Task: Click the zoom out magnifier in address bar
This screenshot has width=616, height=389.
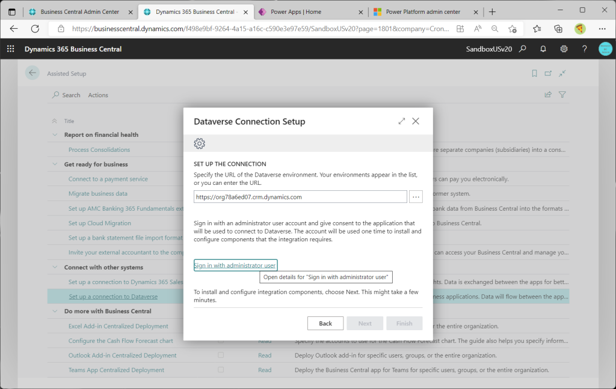Action: (x=495, y=29)
